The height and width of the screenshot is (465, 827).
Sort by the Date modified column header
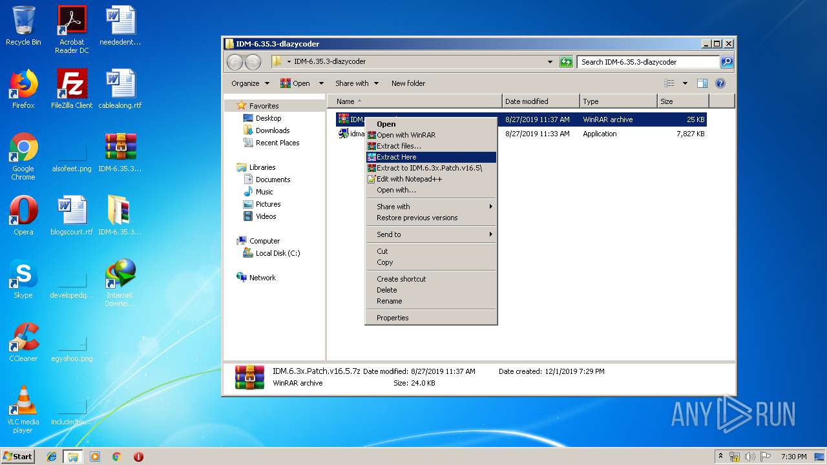pyautogui.click(x=541, y=101)
